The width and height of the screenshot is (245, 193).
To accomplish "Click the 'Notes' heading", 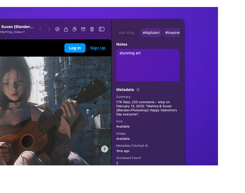I will [122, 44].
